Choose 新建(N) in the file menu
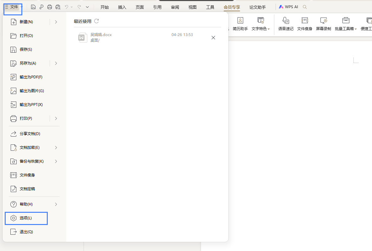This screenshot has height=251, width=372. pos(26,22)
